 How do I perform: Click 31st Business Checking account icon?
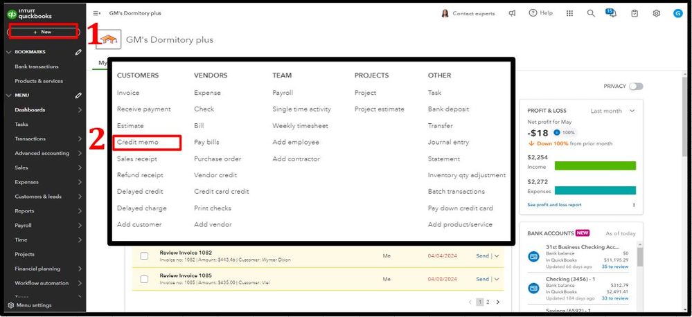(533, 257)
